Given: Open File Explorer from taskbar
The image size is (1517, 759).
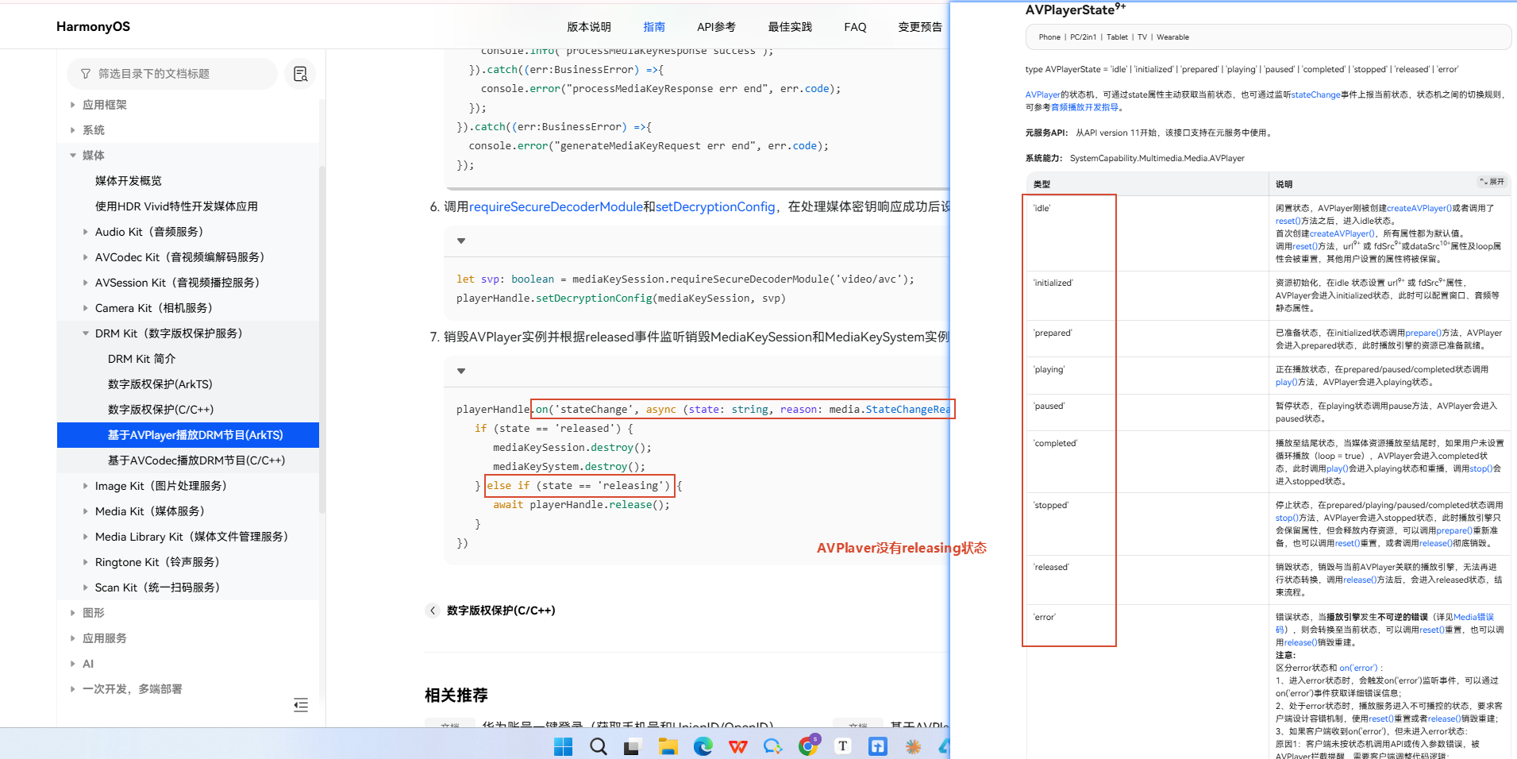Looking at the screenshot, I should [x=668, y=746].
